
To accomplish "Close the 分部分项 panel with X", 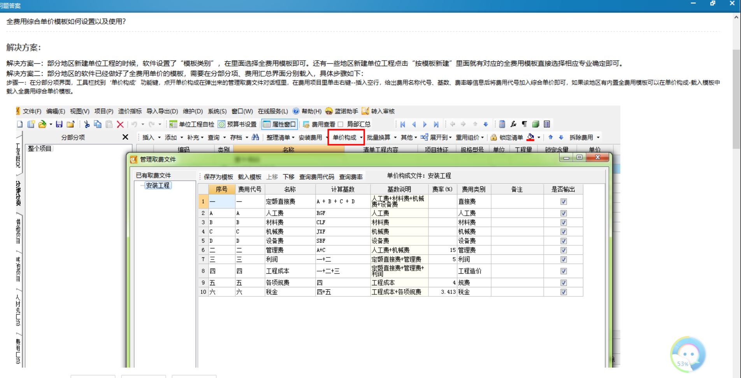I will pyautogui.click(x=125, y=137).
